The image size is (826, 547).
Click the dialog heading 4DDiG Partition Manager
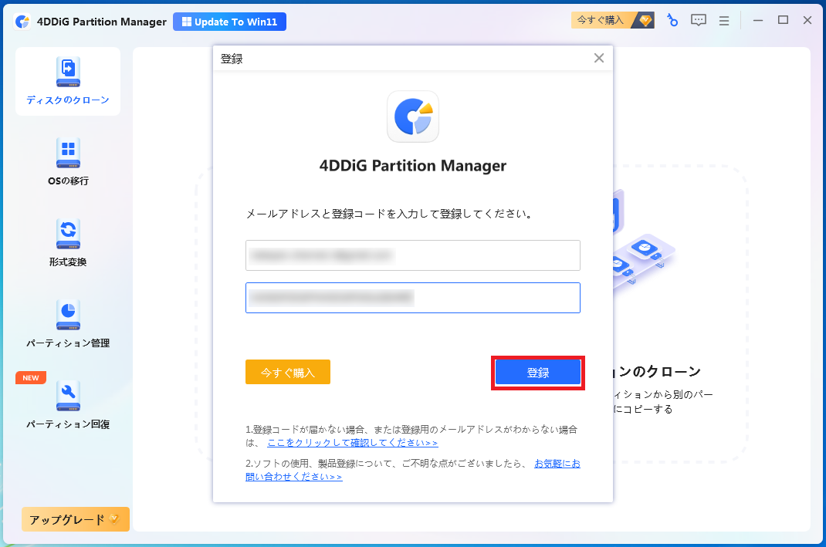pos(413,166)
